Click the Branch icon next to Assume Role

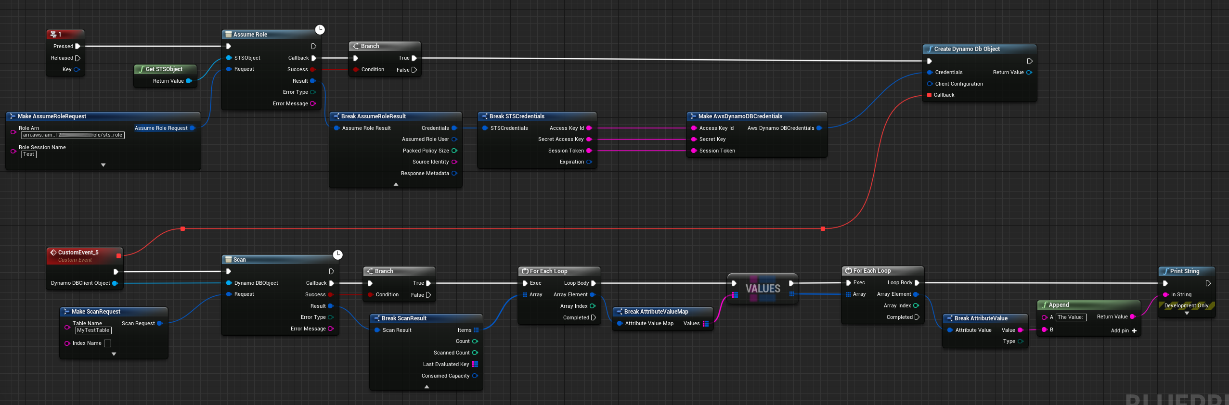356,46
